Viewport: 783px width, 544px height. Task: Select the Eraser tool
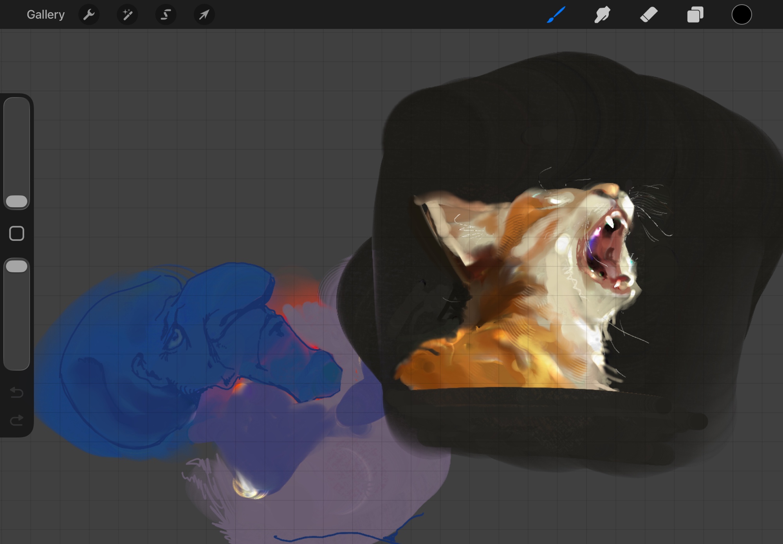pos(648,15)
